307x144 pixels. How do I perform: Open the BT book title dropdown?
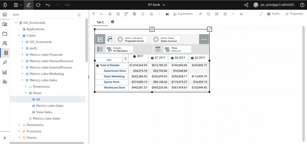point(157,5)
